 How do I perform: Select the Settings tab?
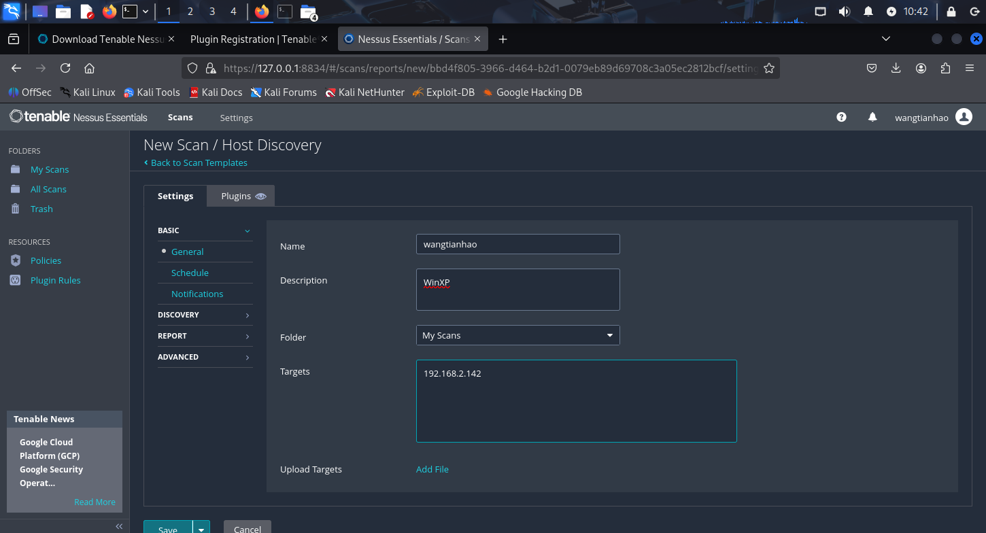175,196
